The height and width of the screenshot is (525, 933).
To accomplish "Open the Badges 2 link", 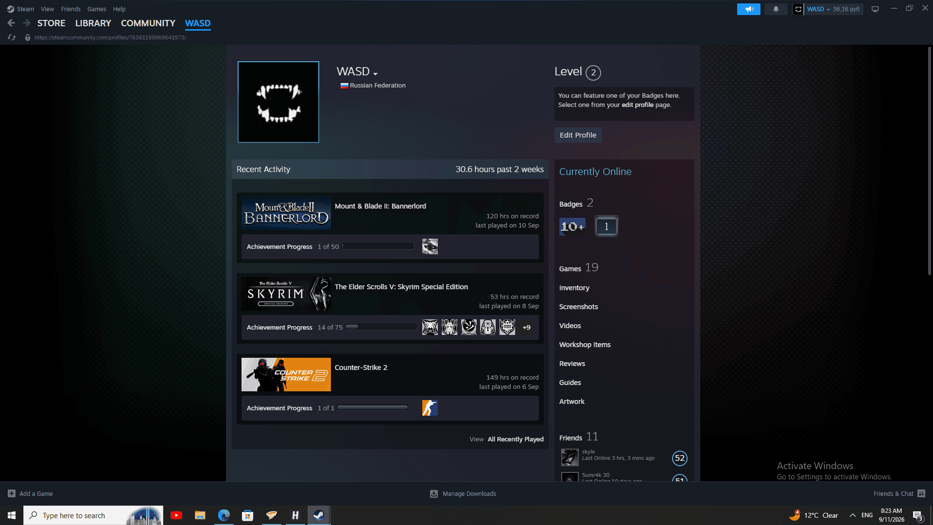I will tap(576, 203).
